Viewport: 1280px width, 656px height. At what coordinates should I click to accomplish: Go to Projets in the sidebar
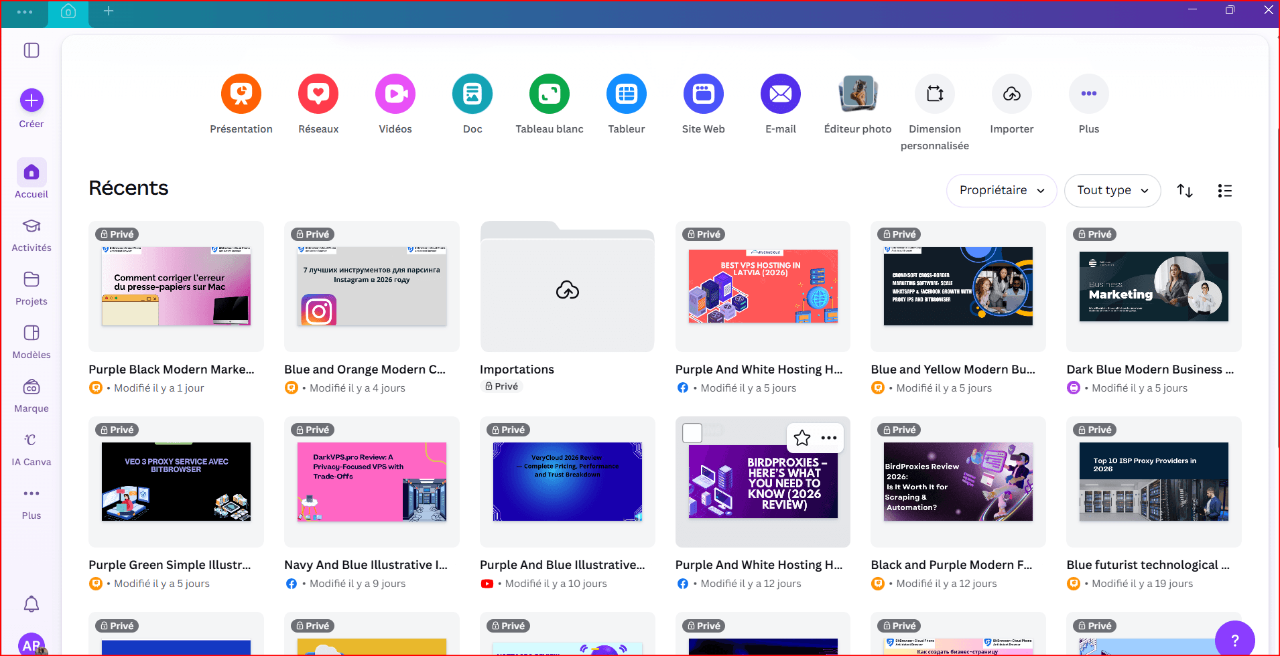pos(31,288)
